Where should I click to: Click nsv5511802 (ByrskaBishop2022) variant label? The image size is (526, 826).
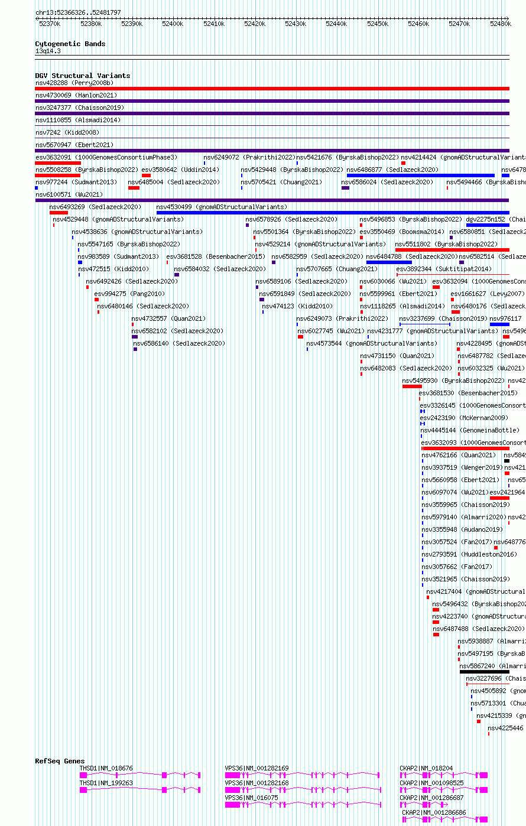447,244
